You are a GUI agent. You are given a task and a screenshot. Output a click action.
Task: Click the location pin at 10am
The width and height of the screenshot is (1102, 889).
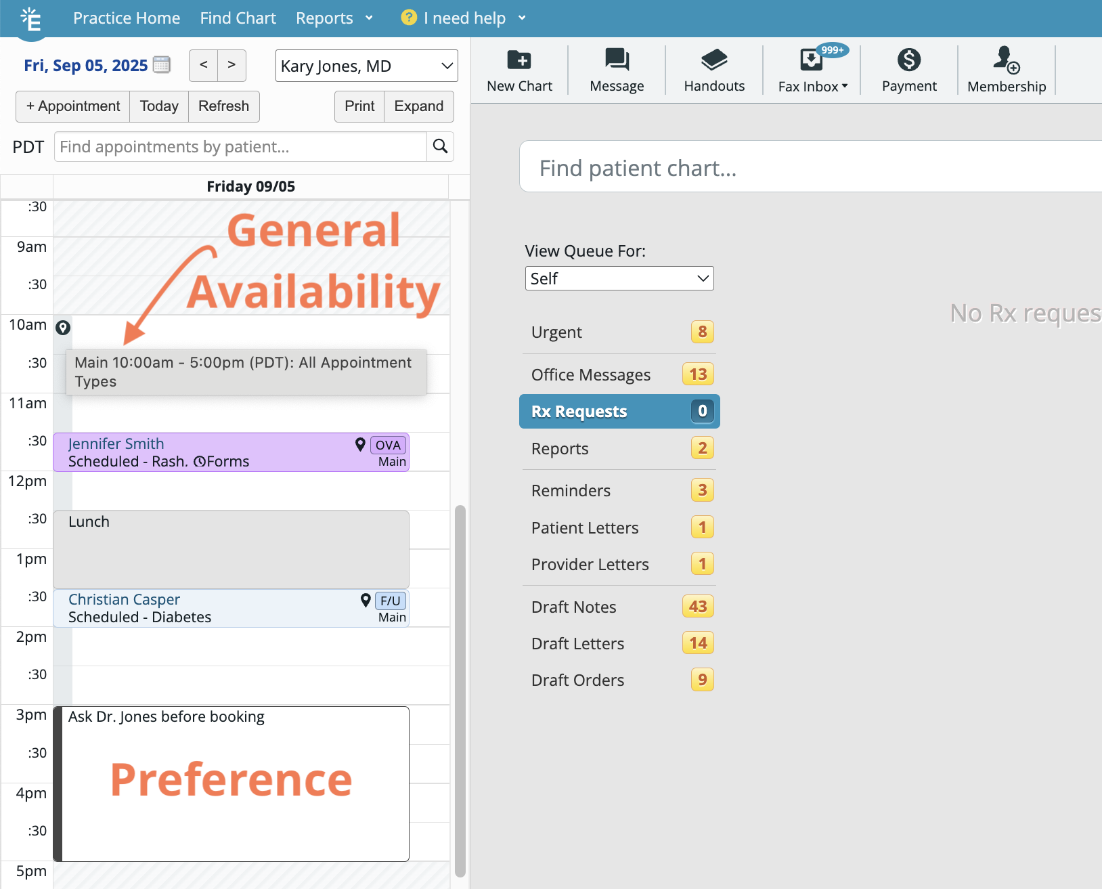click(x=63, y=328)
